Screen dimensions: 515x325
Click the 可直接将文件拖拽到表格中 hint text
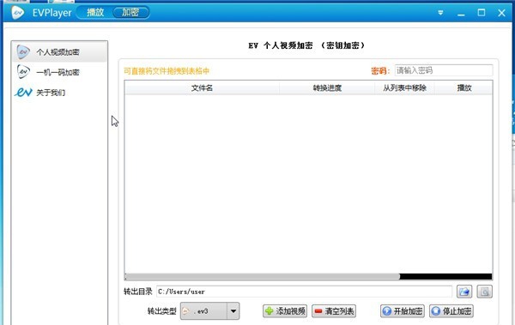tap(167, 71)
